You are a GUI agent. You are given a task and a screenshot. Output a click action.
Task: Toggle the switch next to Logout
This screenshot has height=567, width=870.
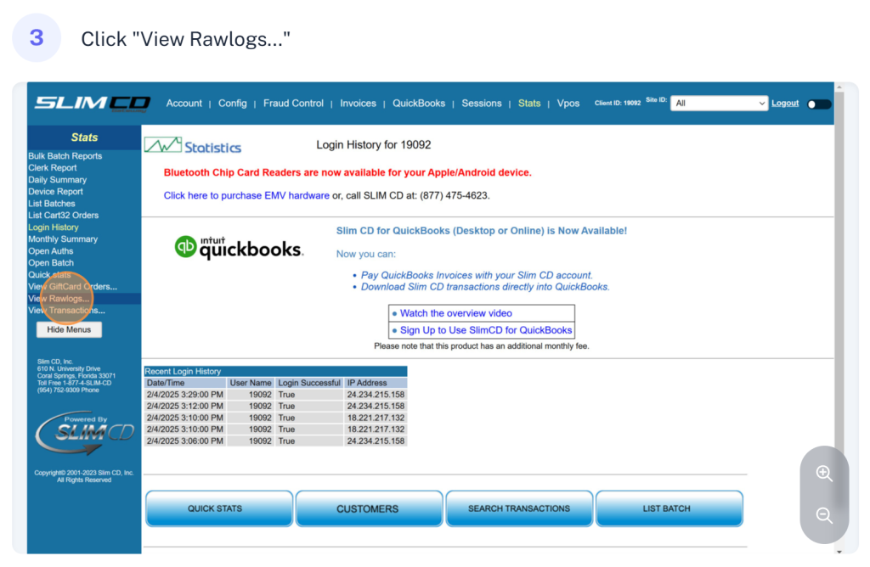click(x=818, y=104)
